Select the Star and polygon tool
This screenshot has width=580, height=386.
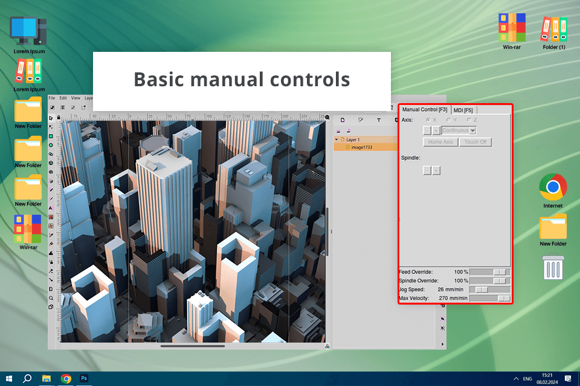pos(51,154)
